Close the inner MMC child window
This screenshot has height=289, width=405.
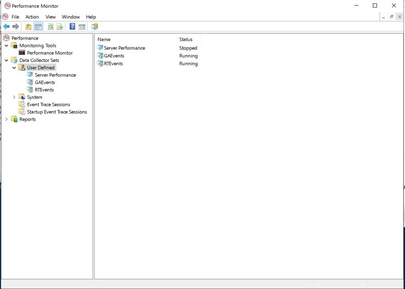click(399, 17)
